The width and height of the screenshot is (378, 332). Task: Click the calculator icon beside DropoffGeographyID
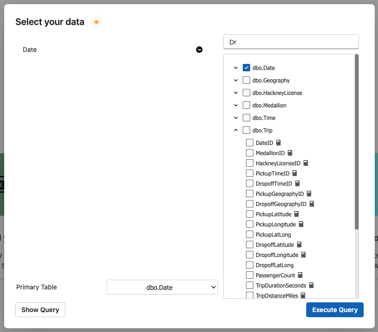tap(312, 204)
